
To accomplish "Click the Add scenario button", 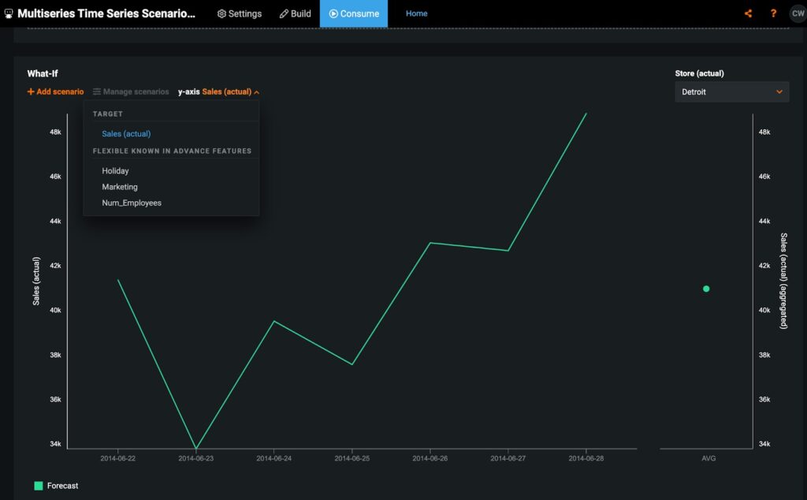I will [56, 91].
